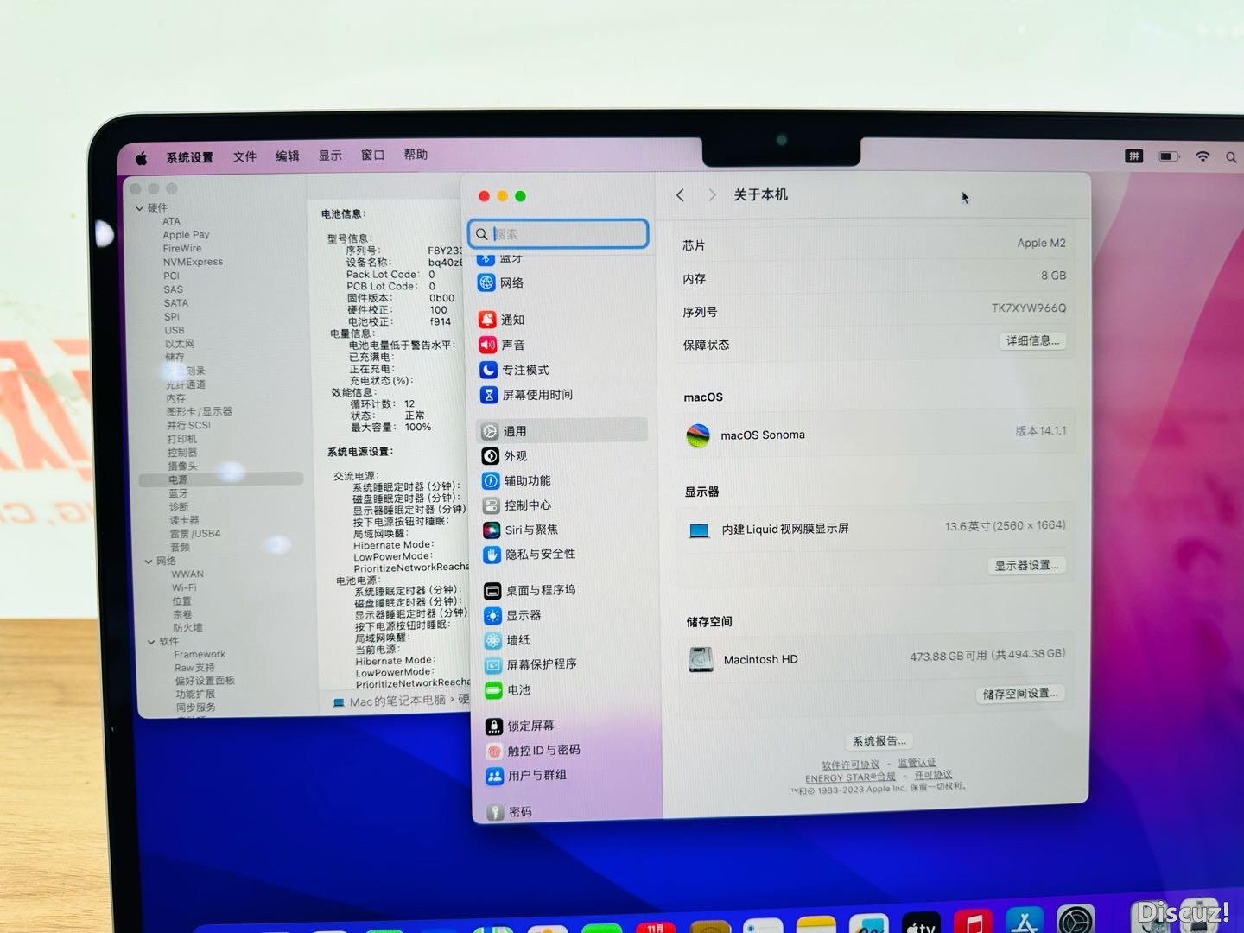Open 触控ID与密码 Touch ID icon
The height and width of the screenshot is (933, 1244).
(x=494, y=751)
